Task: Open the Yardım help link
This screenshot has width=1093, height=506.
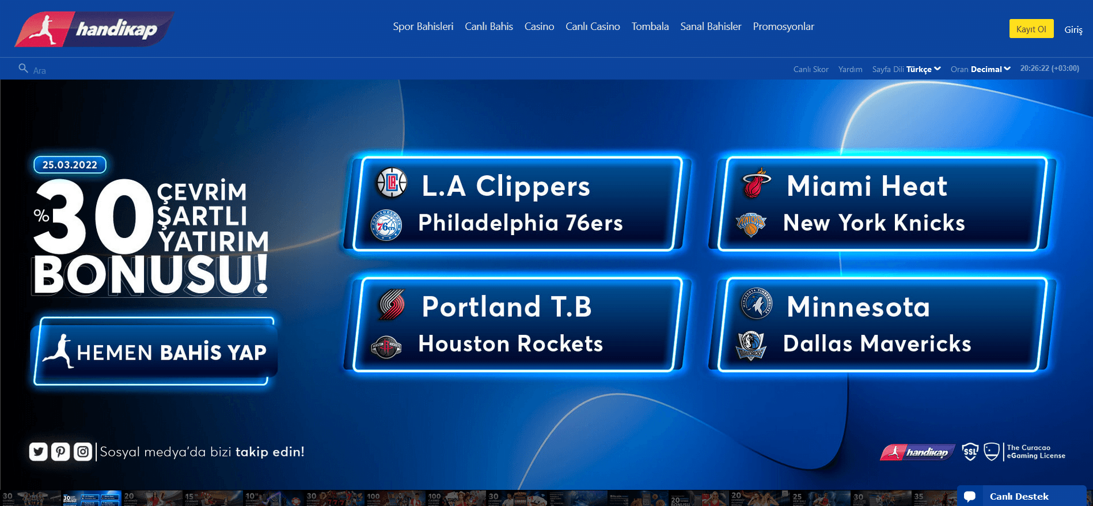Action: pyautogui.click(x=850, y=69)
